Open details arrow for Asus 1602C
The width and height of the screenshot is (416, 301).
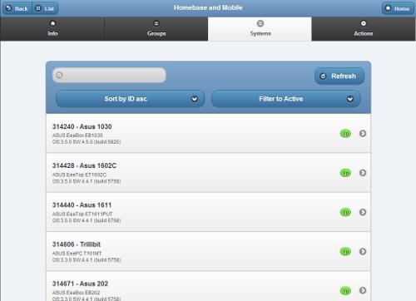coord(363,173)
